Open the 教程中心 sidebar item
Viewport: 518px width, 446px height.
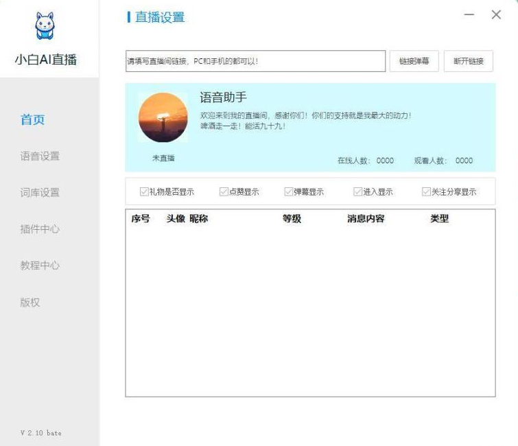click(40, 266)
